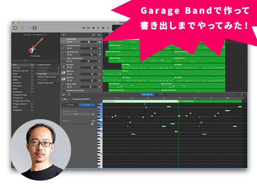Select the Picked Bass track guitar icon
Screen dimensions: 257x189
pos(64,41)
